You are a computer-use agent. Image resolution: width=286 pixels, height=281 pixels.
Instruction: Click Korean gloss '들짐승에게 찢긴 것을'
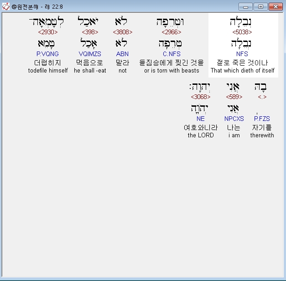pyautogui.click(x=172, y=62)
